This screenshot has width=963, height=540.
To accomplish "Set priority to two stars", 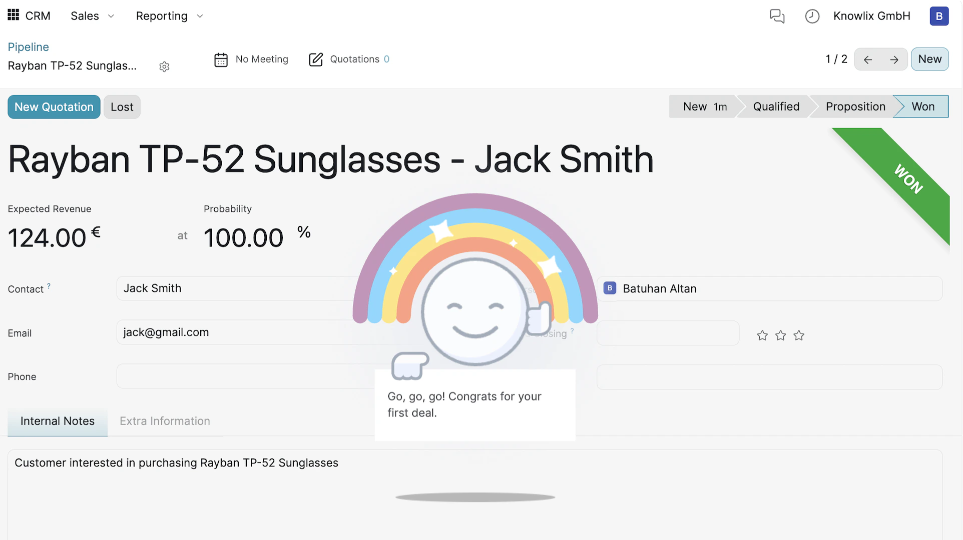I will point(780,335).
